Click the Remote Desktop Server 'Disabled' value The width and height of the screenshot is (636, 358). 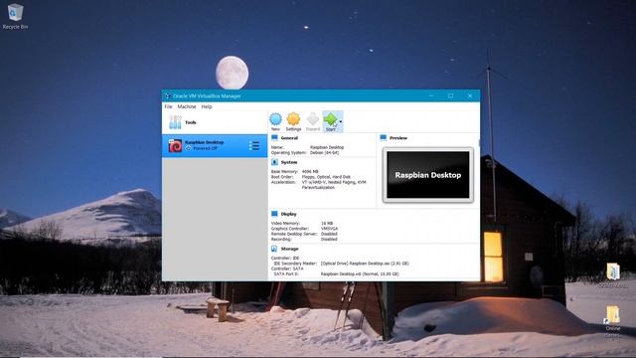[329, 234]
